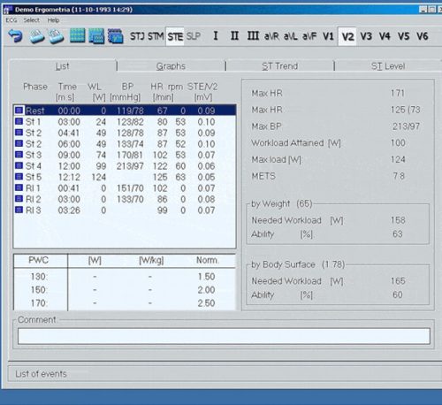Switch to the Graphs tab
Image resolution: width=442 pixels, height=405 pixels.
[x=171, y=66]
